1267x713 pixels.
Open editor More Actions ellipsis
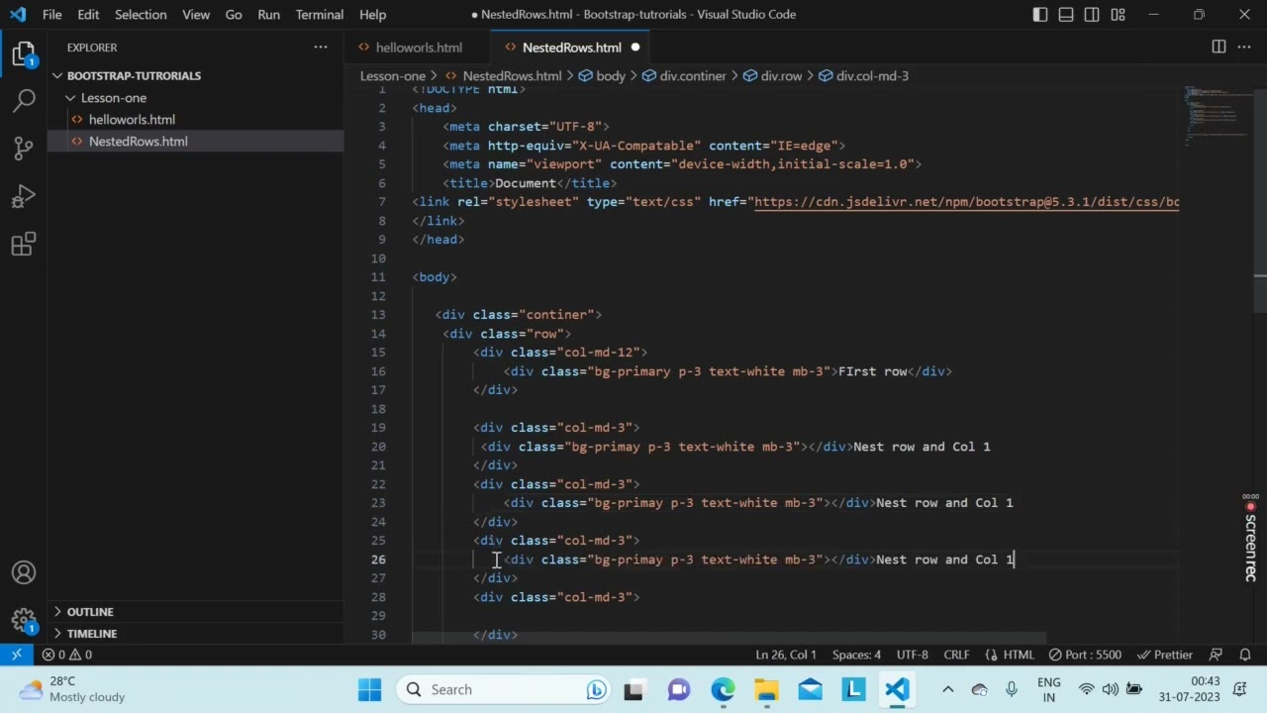pos(1244,47)
